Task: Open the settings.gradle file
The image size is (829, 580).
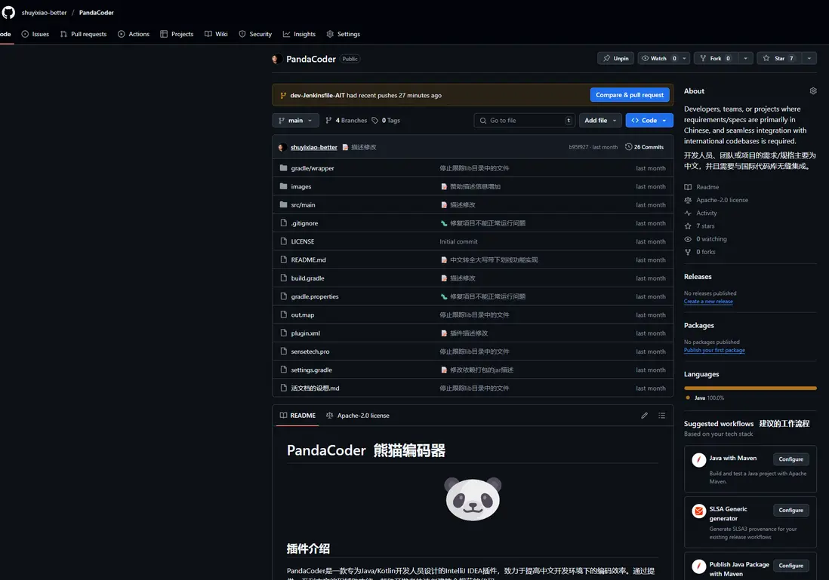Action: (x=311, y=370)
